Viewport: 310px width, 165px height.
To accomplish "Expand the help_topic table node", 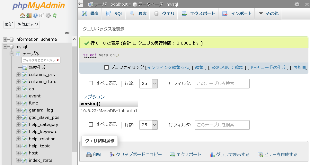I will (x=18, y=146).
